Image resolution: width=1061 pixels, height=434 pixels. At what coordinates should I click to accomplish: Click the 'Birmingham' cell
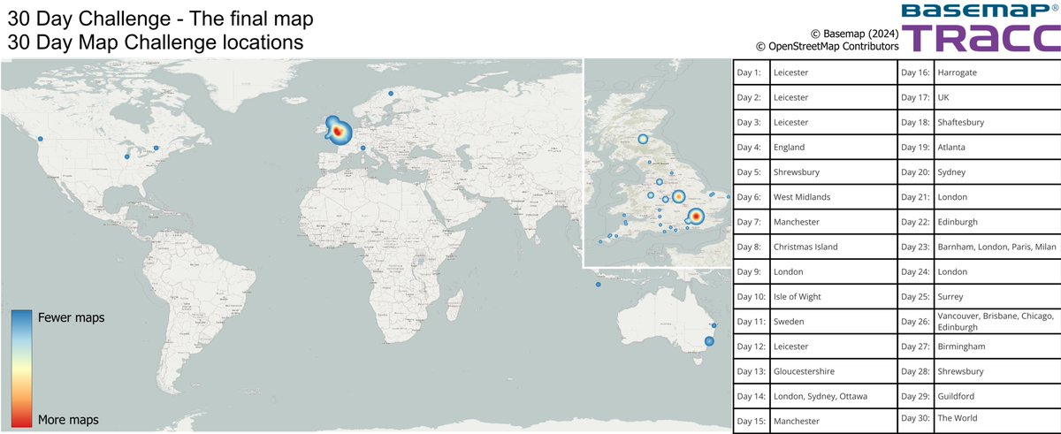pyautogui.click(x=996, y=346)
